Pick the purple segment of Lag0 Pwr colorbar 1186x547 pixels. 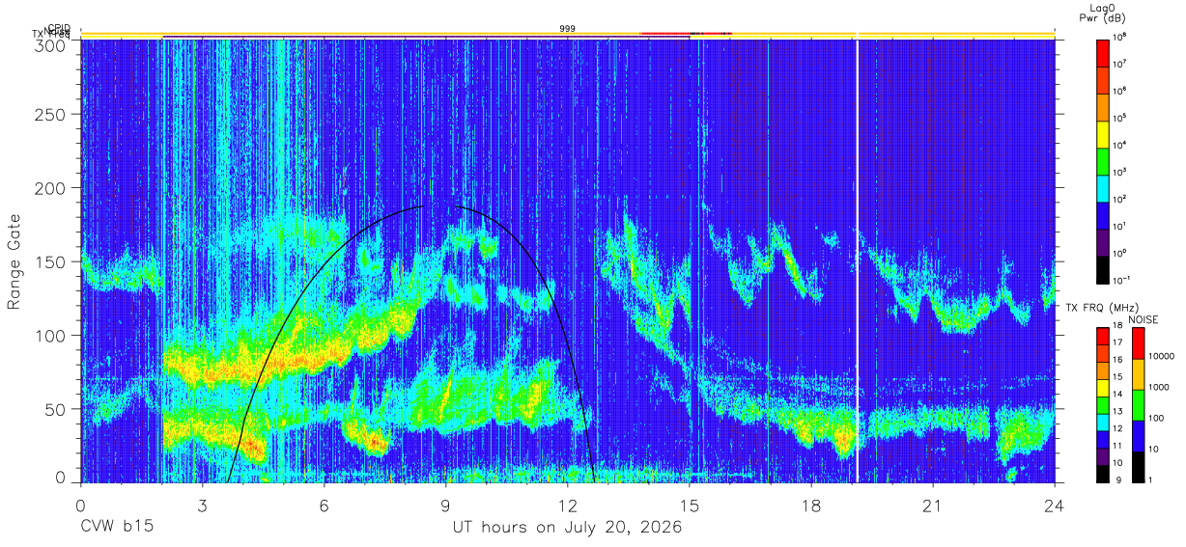point(1103,241)
